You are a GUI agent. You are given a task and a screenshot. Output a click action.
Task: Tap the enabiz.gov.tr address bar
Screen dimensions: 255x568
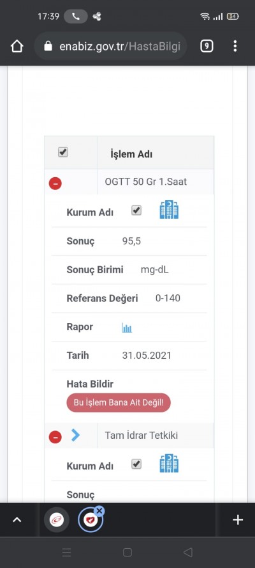[x=110, y=46]
